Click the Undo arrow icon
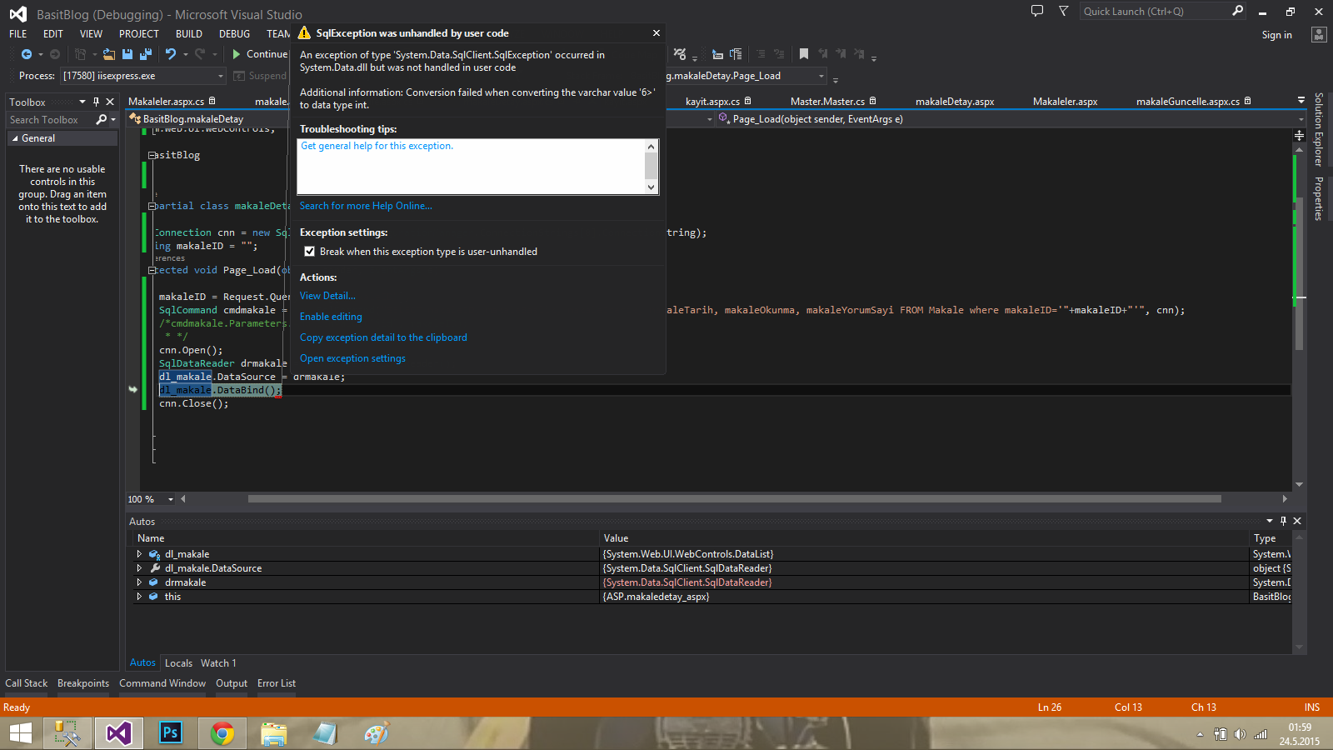 [x=171, y=54]
